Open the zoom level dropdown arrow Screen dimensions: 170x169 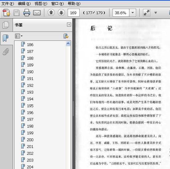tap(132, 13)
